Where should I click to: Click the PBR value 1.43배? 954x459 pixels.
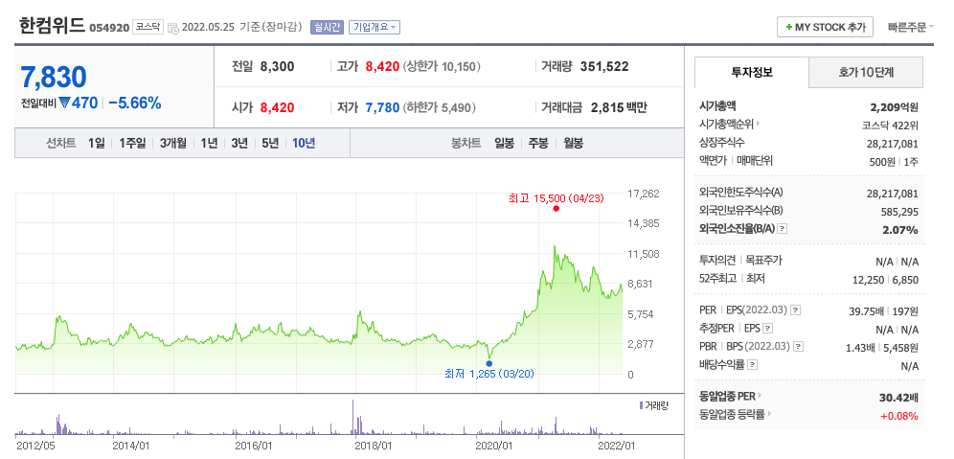[x=860, y=348]
